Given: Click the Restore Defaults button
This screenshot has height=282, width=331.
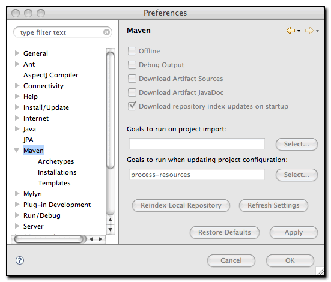Looking at the screenshot, I should coord(225,232).
